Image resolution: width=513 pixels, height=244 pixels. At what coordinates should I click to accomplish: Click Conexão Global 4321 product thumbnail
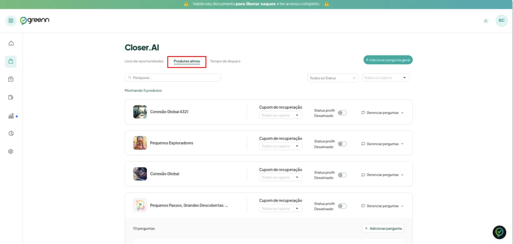[140, 112]
